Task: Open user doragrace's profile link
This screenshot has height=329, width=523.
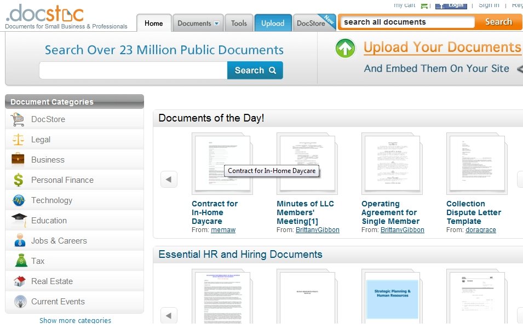Action: point(481,230)
